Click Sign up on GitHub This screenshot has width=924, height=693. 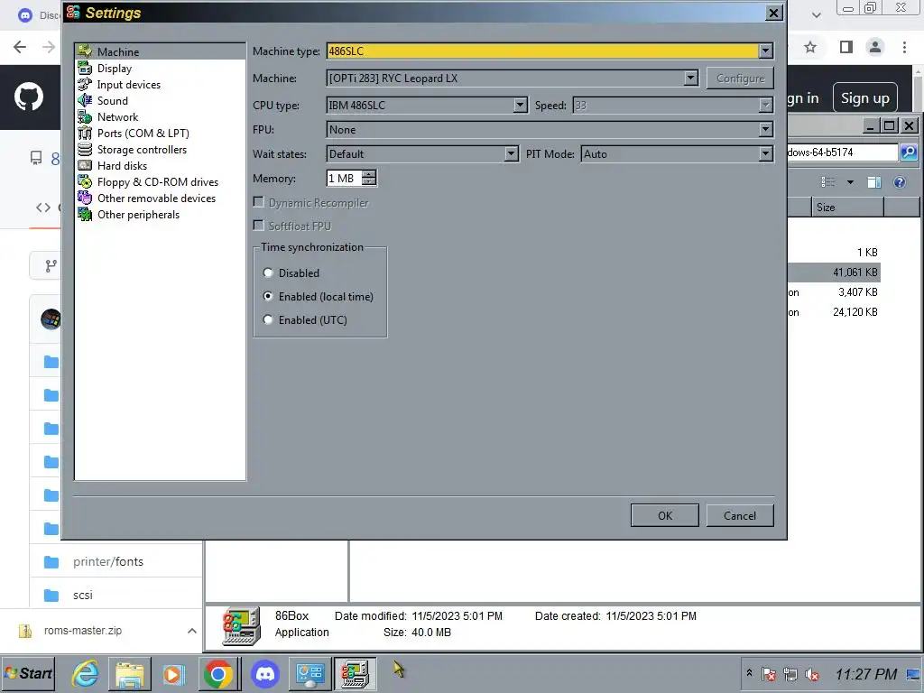click(x=864, y=97)
